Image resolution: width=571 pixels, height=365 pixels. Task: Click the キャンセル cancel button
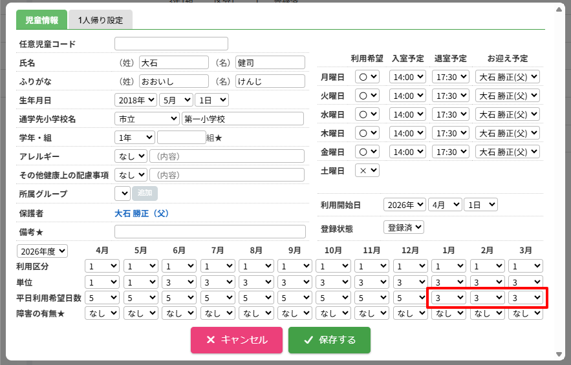point(237,340)
